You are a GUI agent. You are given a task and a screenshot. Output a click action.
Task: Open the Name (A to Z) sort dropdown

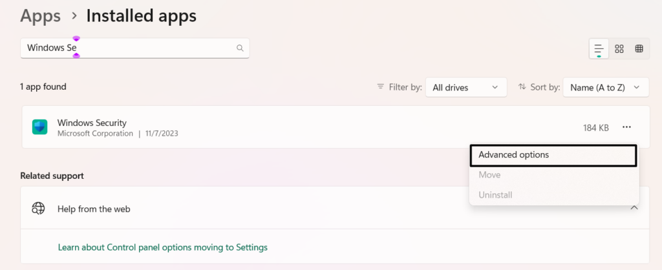point(605,87)
